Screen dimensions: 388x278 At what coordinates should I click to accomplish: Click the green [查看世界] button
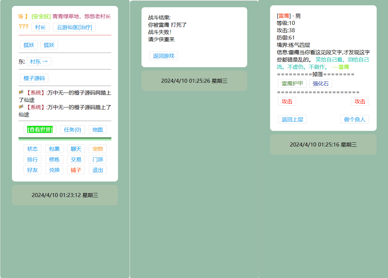click(40, 130)
